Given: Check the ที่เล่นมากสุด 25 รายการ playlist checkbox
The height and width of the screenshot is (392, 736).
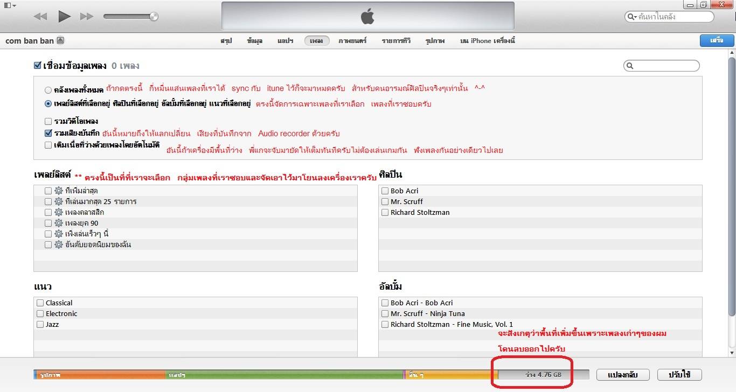Looking at the screenshot, I should (x=48, y=201).
